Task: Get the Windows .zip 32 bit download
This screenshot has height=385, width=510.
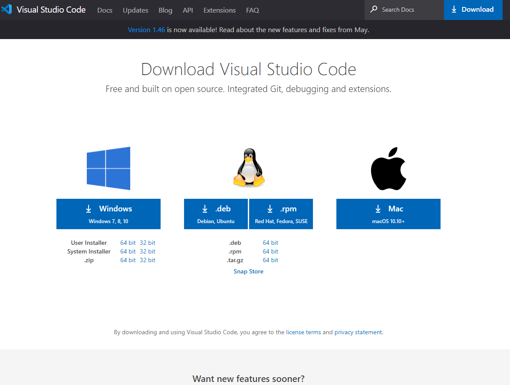Action: tap(147, 260)
